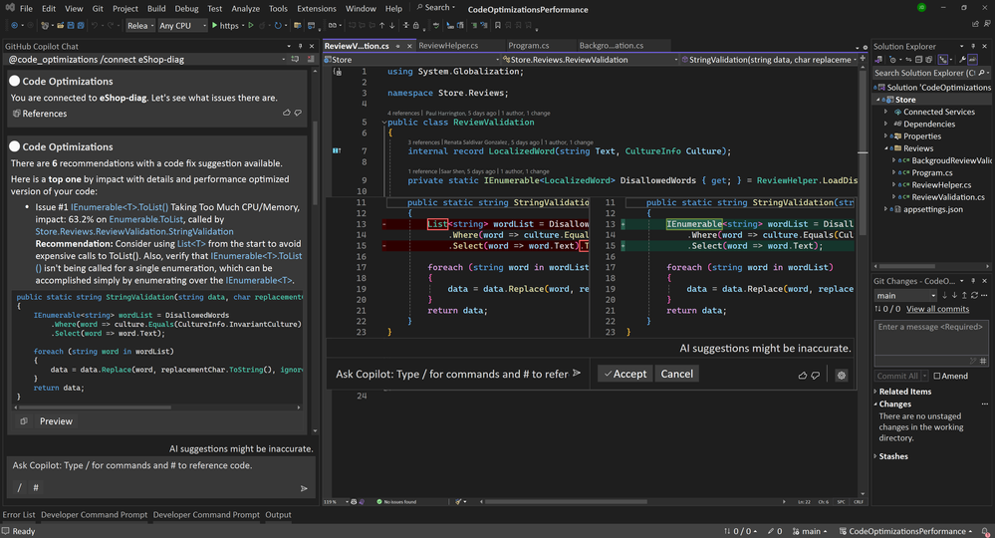Insert a slash command in Copilot chat
Viewport: 995px width, 538px height.
tap(19, 487)
